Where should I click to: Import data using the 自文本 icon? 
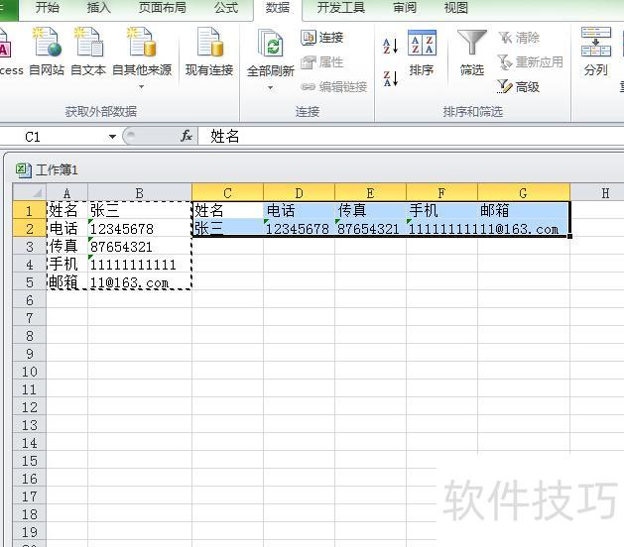click(88, 42)
